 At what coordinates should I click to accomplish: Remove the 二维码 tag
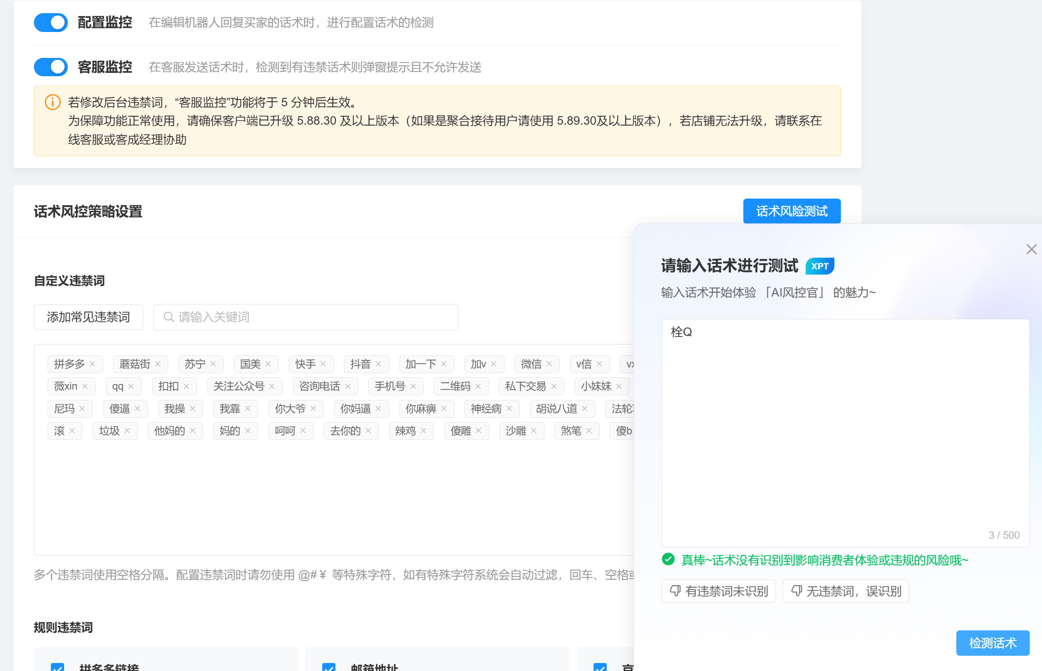click(478, 386)
